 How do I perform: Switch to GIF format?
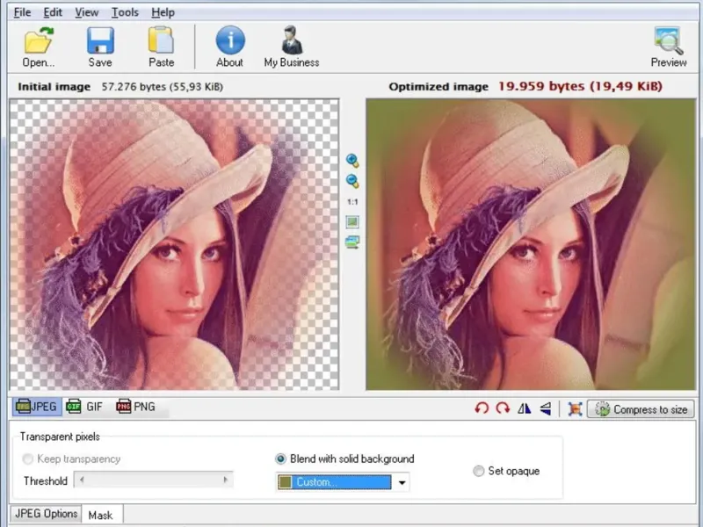(84, 407)
